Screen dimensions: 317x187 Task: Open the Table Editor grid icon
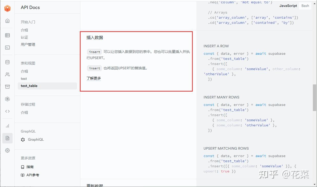click(7, 35)
